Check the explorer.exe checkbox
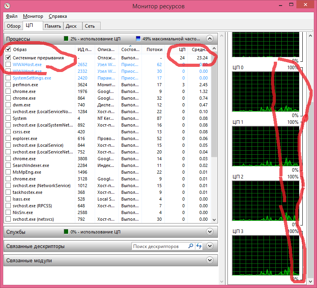Viewport: 317px width, 288px height. coord(8,138)
